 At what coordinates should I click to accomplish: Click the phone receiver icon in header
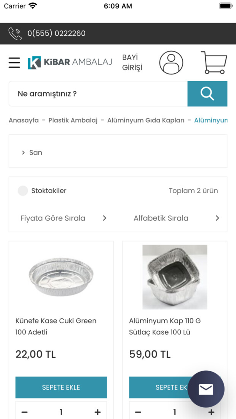pos(15,33)
